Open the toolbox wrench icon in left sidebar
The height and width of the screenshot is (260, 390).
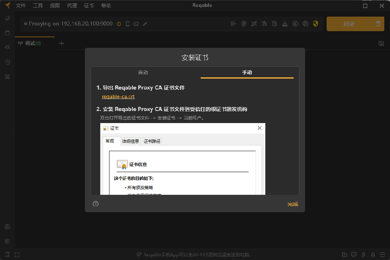pos(7,77)
